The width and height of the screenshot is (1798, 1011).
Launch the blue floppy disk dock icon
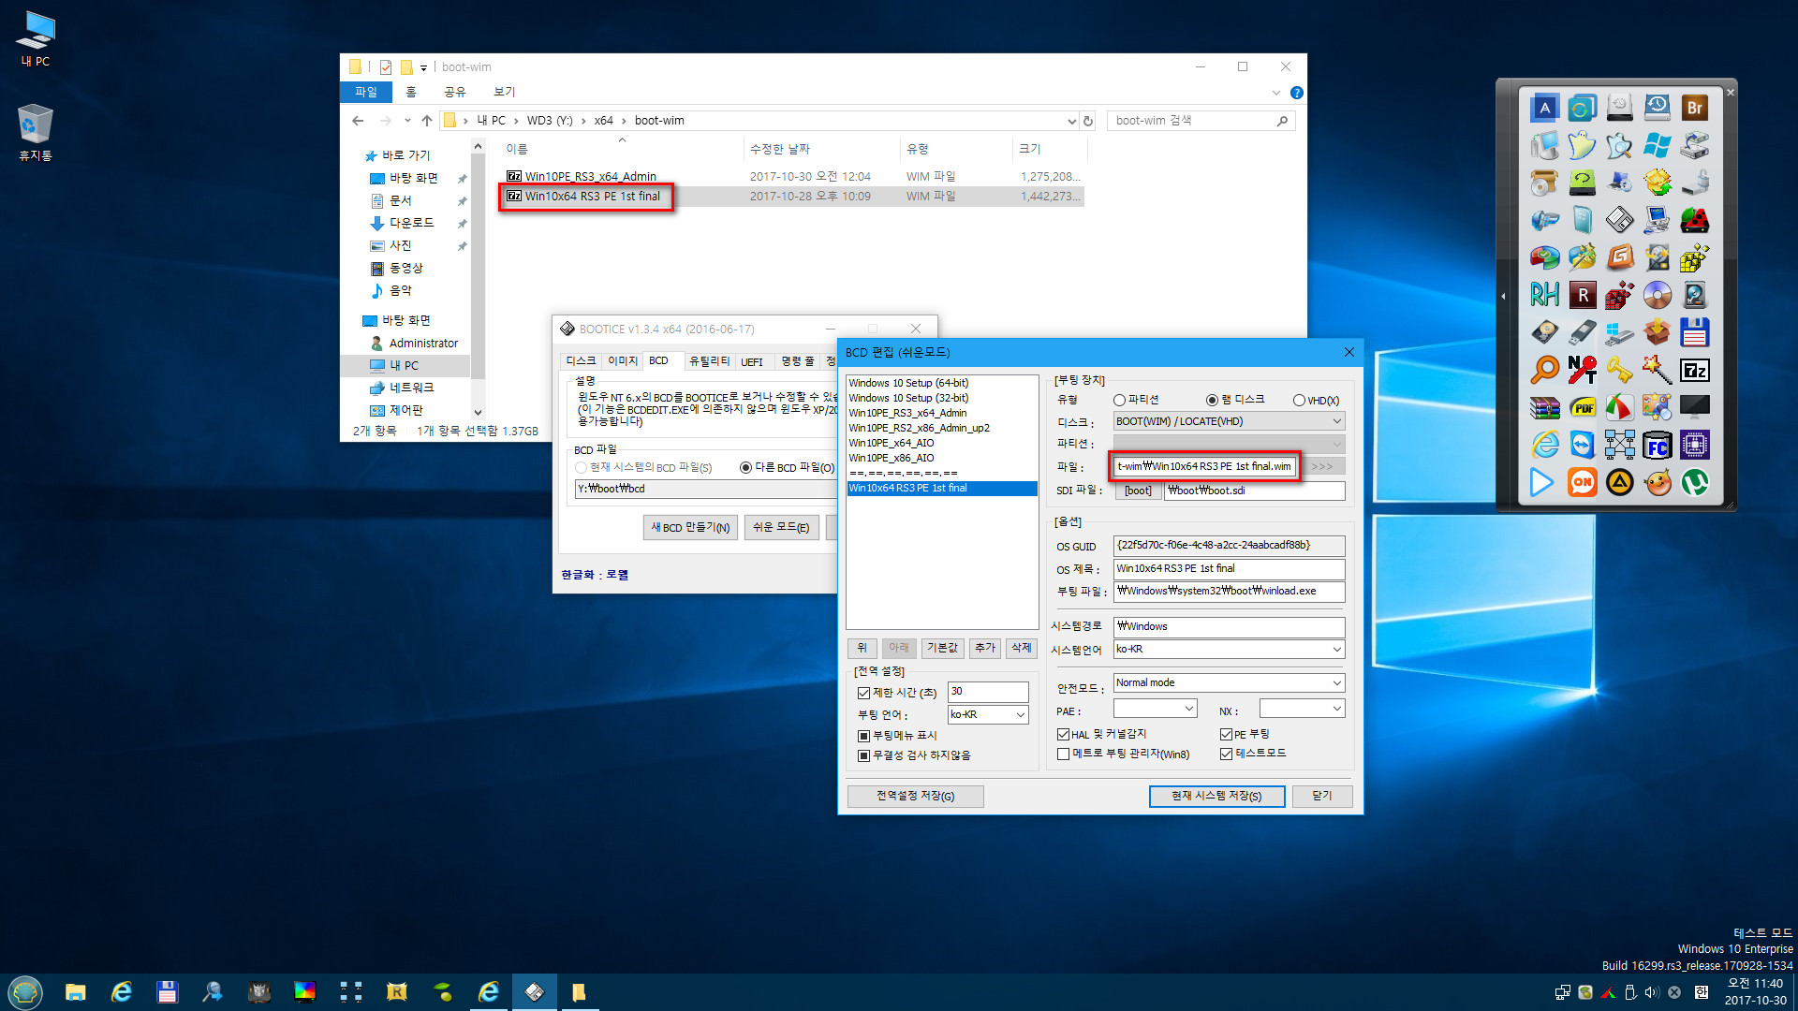[x=1694, y=332]
